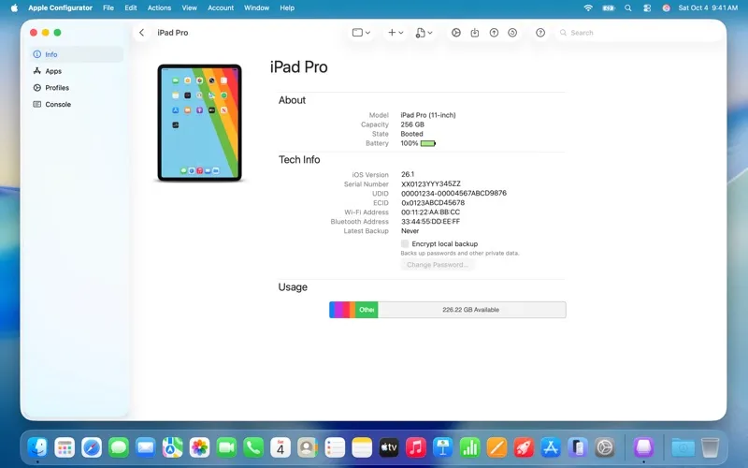Click the Update (download) toolbar icon
This screenshot has height=468, width=748.
pos(475,33)
